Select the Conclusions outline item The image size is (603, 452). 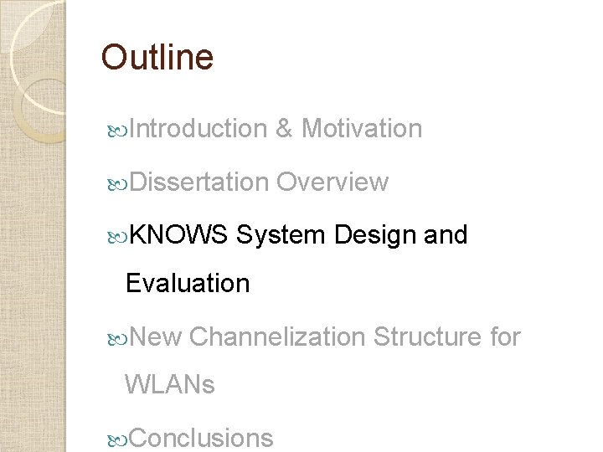point(201,438)
